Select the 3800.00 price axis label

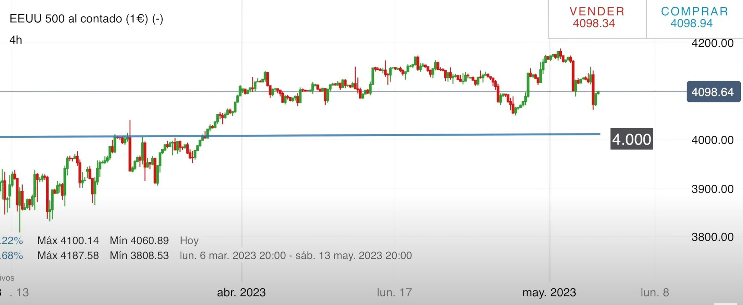712,237
